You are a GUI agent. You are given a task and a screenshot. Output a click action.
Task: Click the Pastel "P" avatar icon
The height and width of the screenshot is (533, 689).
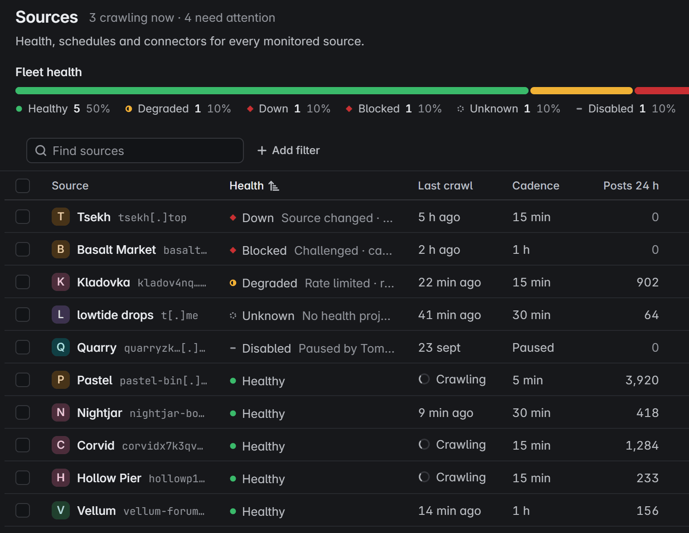61,380
